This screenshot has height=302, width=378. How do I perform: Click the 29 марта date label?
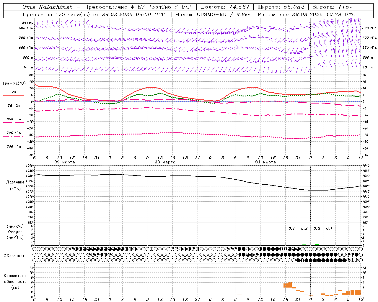(x=65, y=162)
